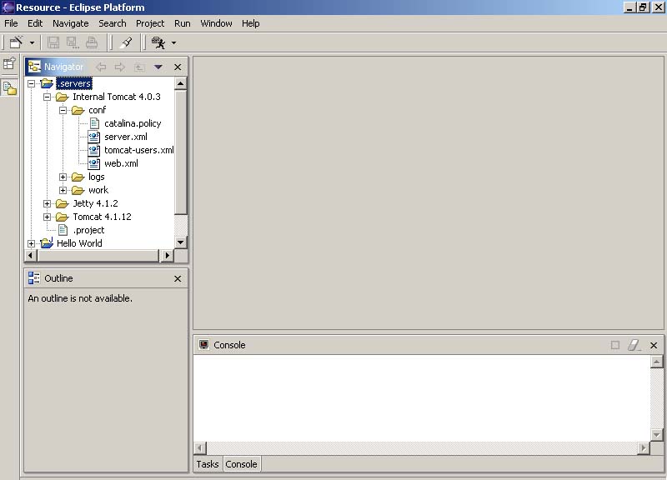Open the External Tools dropdown arrow

click(x=173, y=43)
